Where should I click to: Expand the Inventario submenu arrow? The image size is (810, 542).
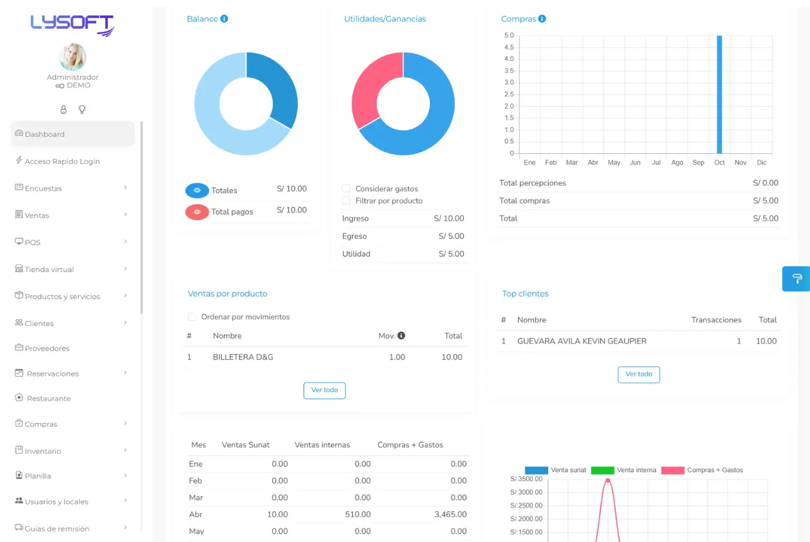pyautogui.click(x=126, y=450)
